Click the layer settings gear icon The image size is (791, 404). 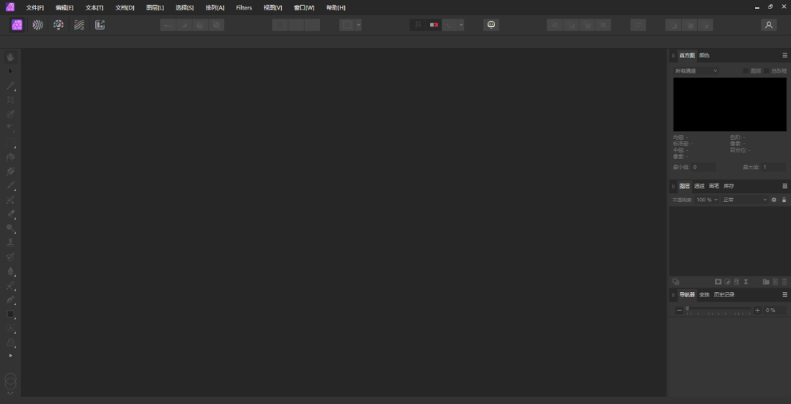pos(773,200)
